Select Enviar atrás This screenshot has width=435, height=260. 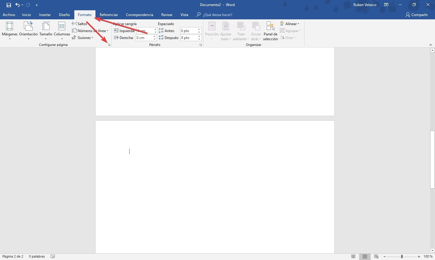(x=256, y=30)
